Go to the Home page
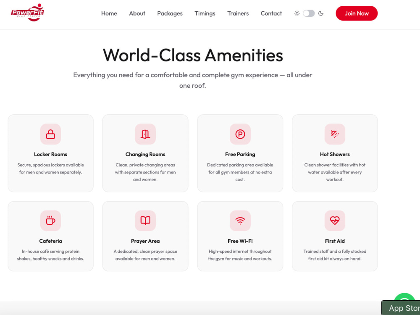The height and width of the screenshot is (315, 420). click(109, 13)
